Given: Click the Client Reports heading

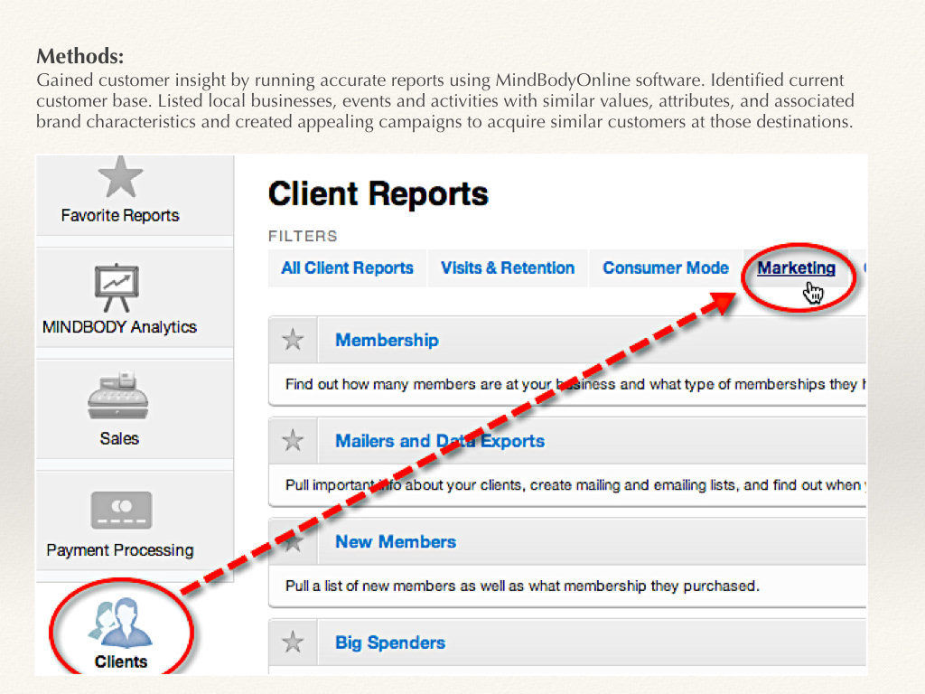Looking at the screenshot, I should pyautogui.click(x=378, y=194).
